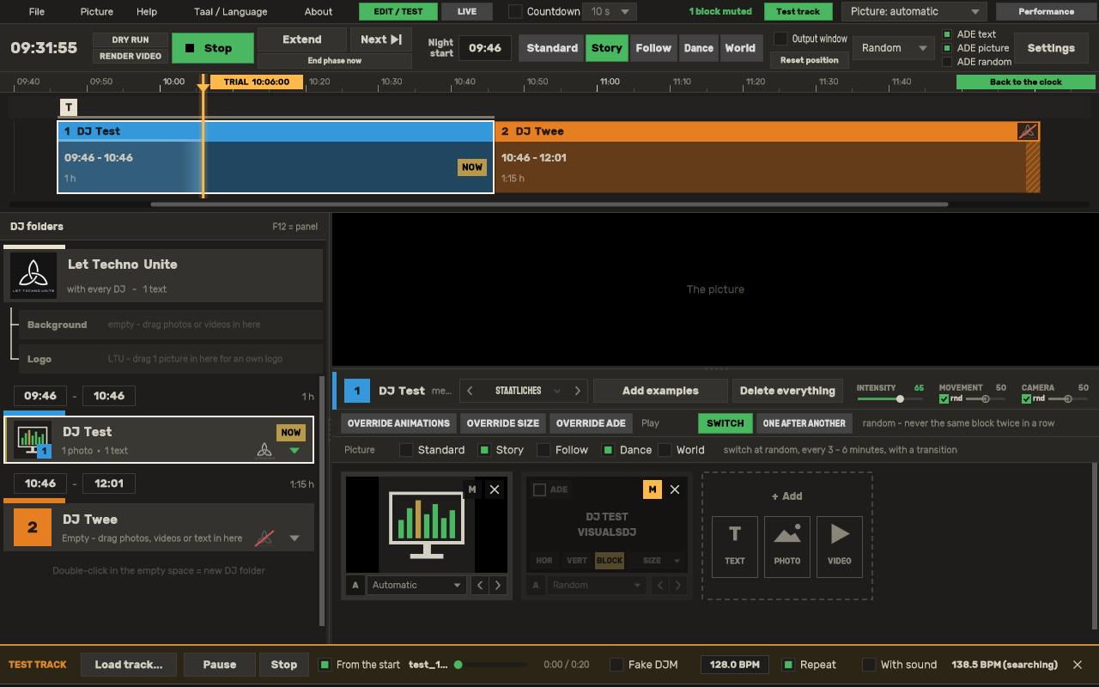
Task: Toggle crossed-out logo icon on DJ Twee folder
Action: pyautogui.click(x=264, y=538)
